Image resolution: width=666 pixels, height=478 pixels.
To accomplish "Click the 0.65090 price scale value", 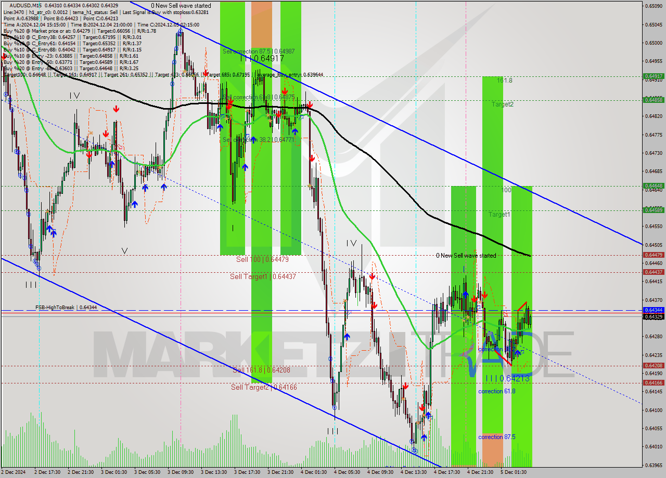I will [654, 6].
